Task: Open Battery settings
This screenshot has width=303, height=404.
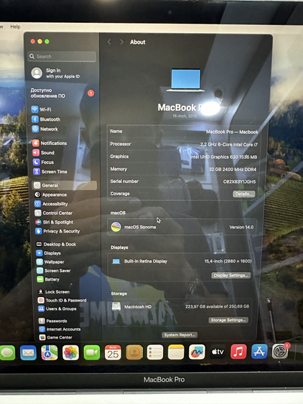Action: [48, 279]
